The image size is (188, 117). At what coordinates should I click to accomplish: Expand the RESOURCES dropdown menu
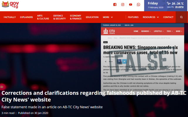tap(151, 17)
